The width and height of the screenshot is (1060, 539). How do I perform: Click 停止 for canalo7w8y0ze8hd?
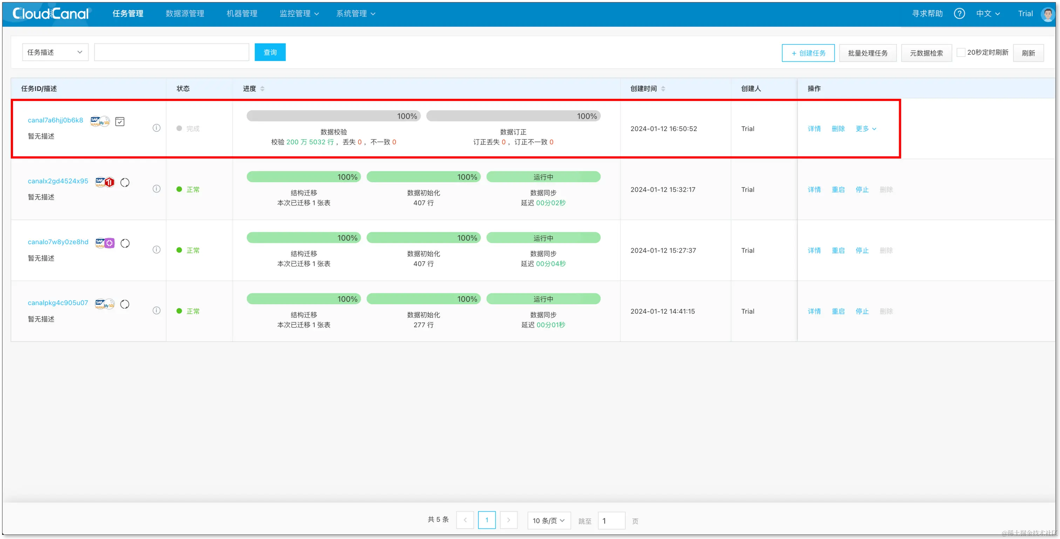862,250
